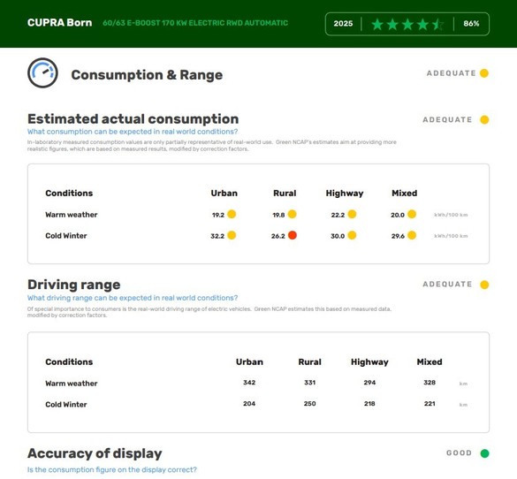Open 'What driving range can be expected' link

(133, 298)
